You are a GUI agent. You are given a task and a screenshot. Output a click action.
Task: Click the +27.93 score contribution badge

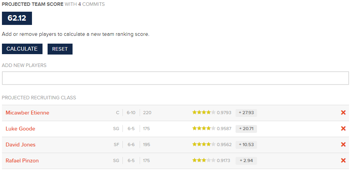coord(246,113)
